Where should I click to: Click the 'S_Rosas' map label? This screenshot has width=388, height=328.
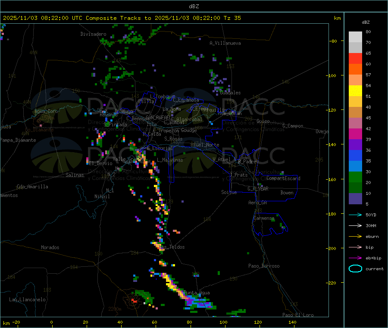[173, 139]
